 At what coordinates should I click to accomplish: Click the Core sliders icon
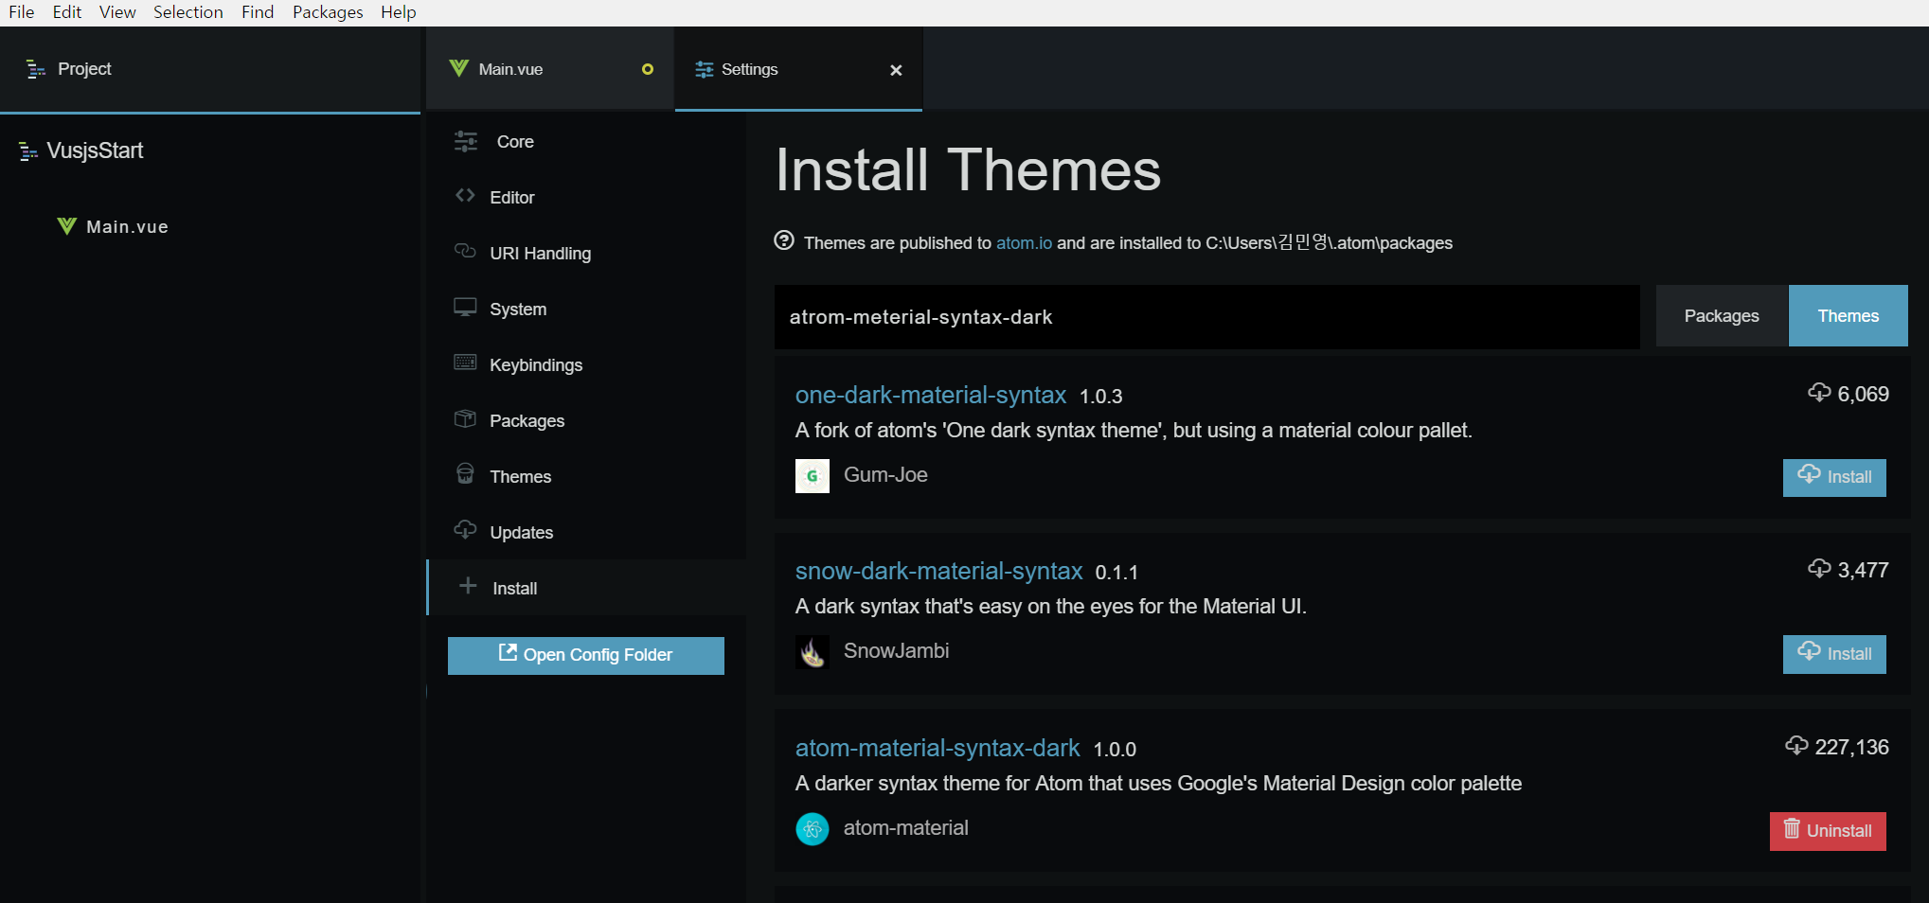pyautogui.click(x=466, y=141)
